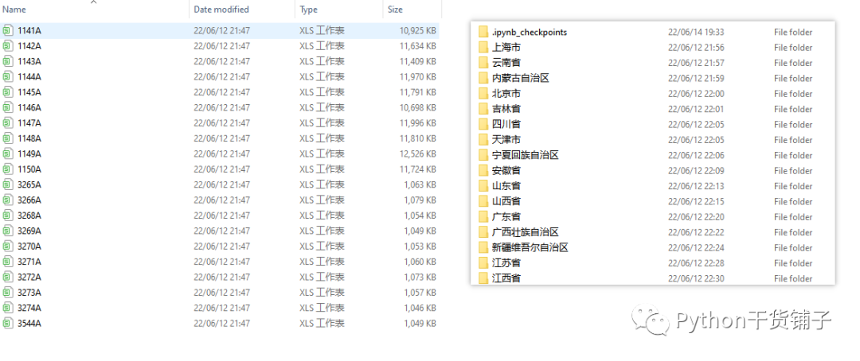This screenshot has width=860, height=361.
Task: Click the 3544A XLS file icon
Action: point(8,323)
